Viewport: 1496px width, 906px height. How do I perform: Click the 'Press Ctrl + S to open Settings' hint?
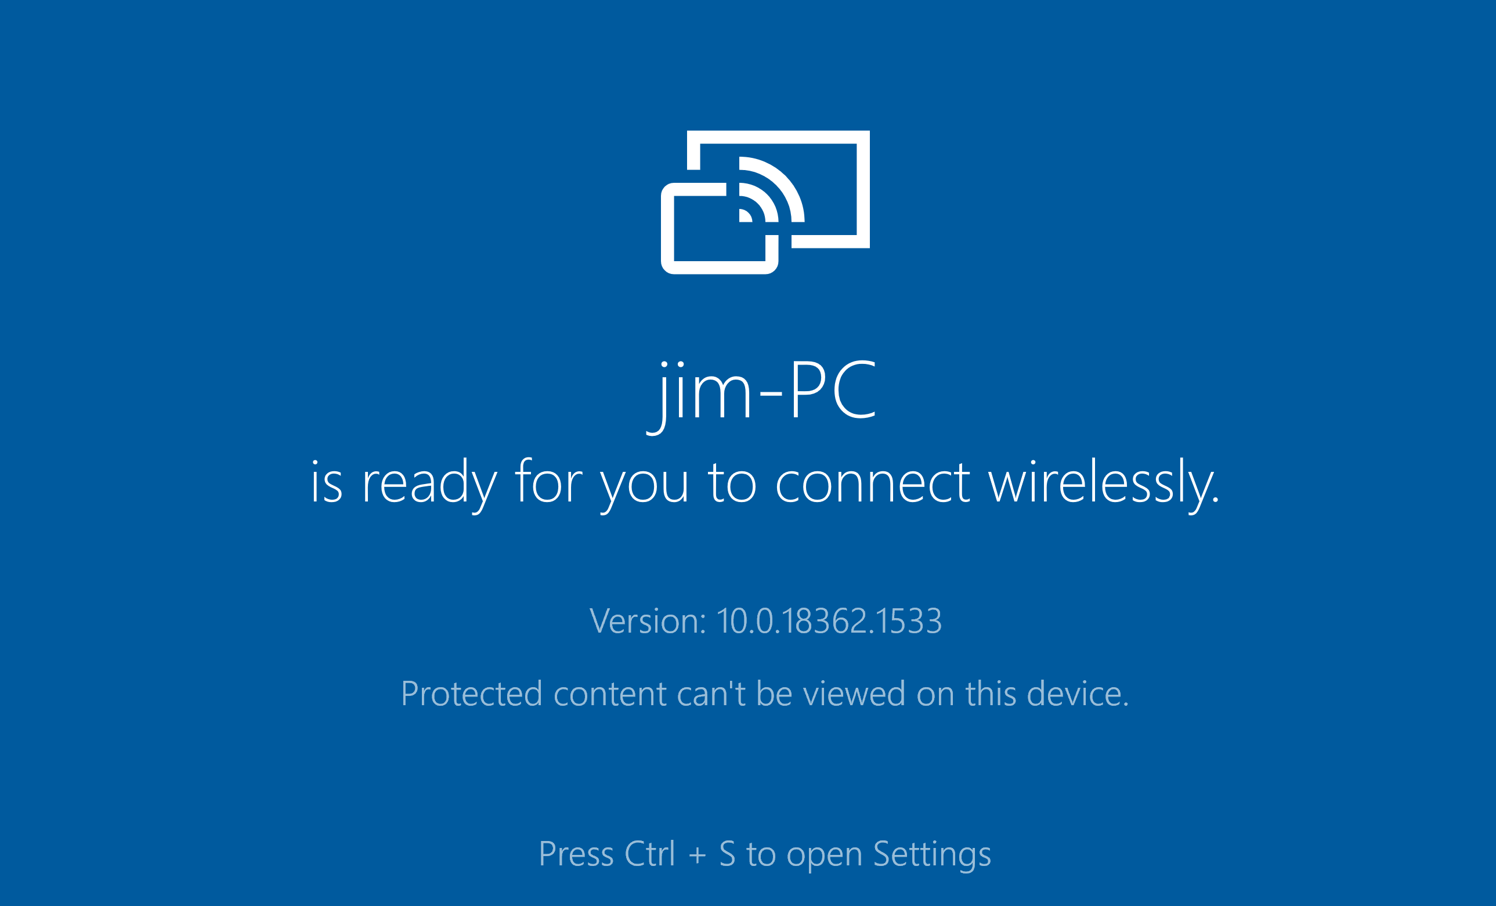pos(764,855)
